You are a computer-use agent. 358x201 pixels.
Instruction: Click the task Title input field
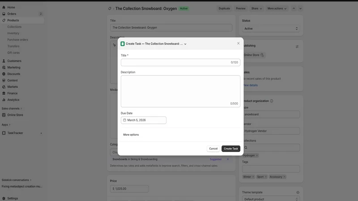[x=180, y=62]
